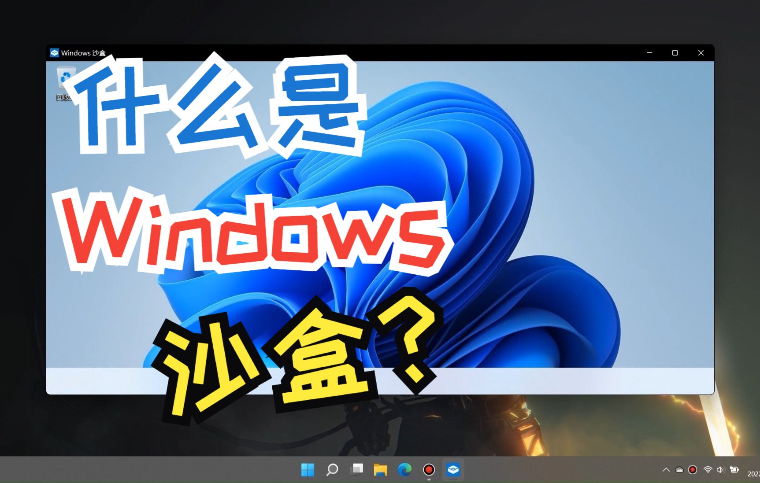Open the screen recorder app on the taskbar
Image resolution: width=760 pixels, height=483 pixels.
tap(428, 470)
